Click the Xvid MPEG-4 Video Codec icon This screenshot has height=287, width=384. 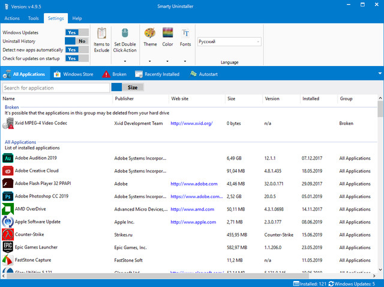[x=8, y=123]
